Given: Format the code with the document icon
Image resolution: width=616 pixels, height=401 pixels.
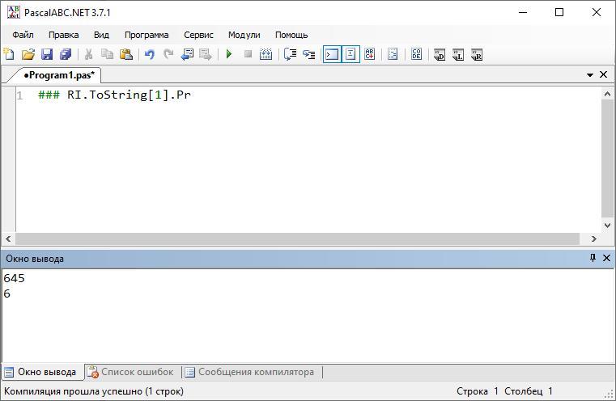Looking at the screenshot, I should pyautogui.click(x=393, y=54).
